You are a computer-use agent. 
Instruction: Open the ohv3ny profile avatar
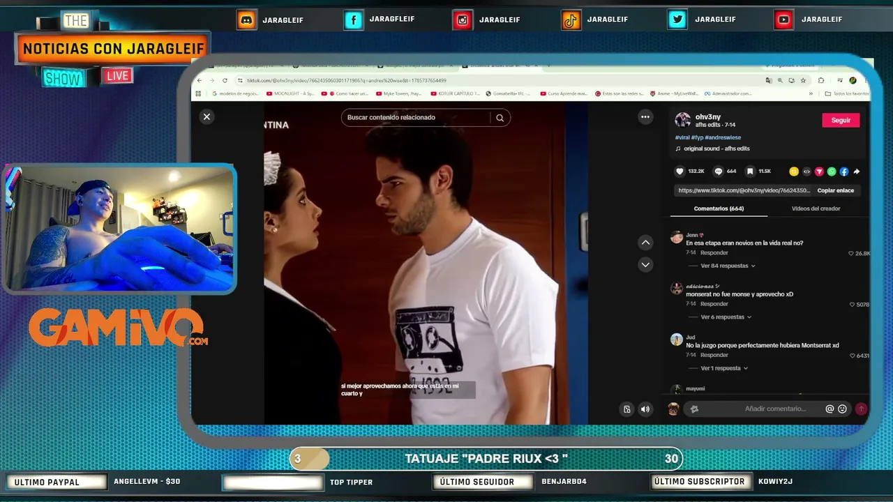682,120
